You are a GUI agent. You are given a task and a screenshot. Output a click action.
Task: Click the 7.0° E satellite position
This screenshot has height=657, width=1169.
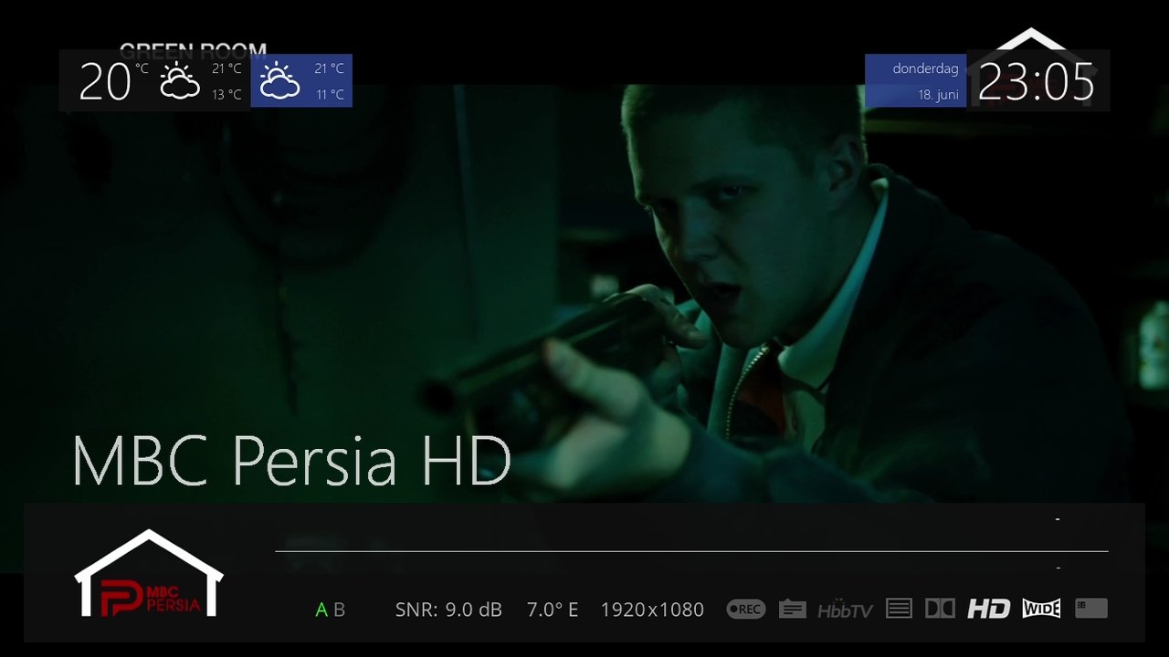(553, 610)
